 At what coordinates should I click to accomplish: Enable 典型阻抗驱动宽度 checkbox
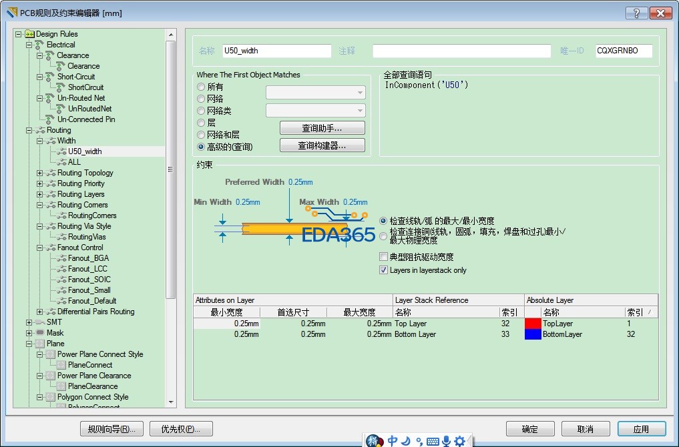click(x=383, y=257)
